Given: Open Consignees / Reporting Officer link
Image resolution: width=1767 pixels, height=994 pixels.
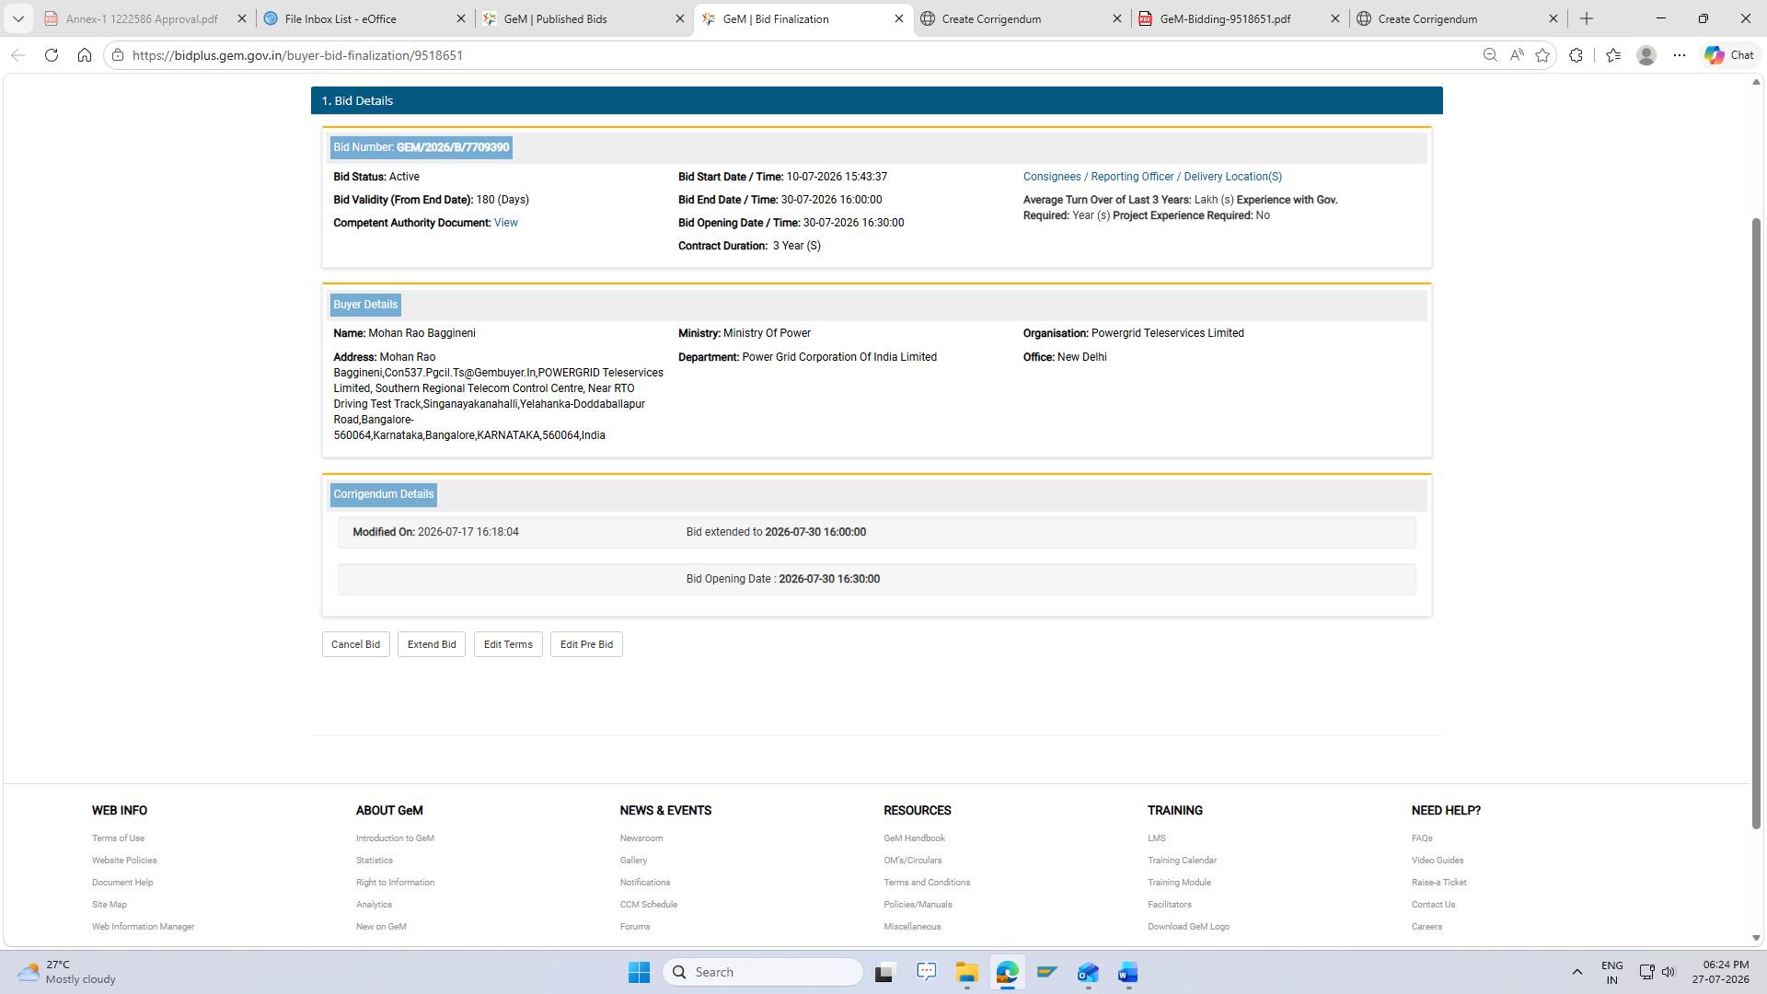Looking at the screenshot, I should [1152, 177].
